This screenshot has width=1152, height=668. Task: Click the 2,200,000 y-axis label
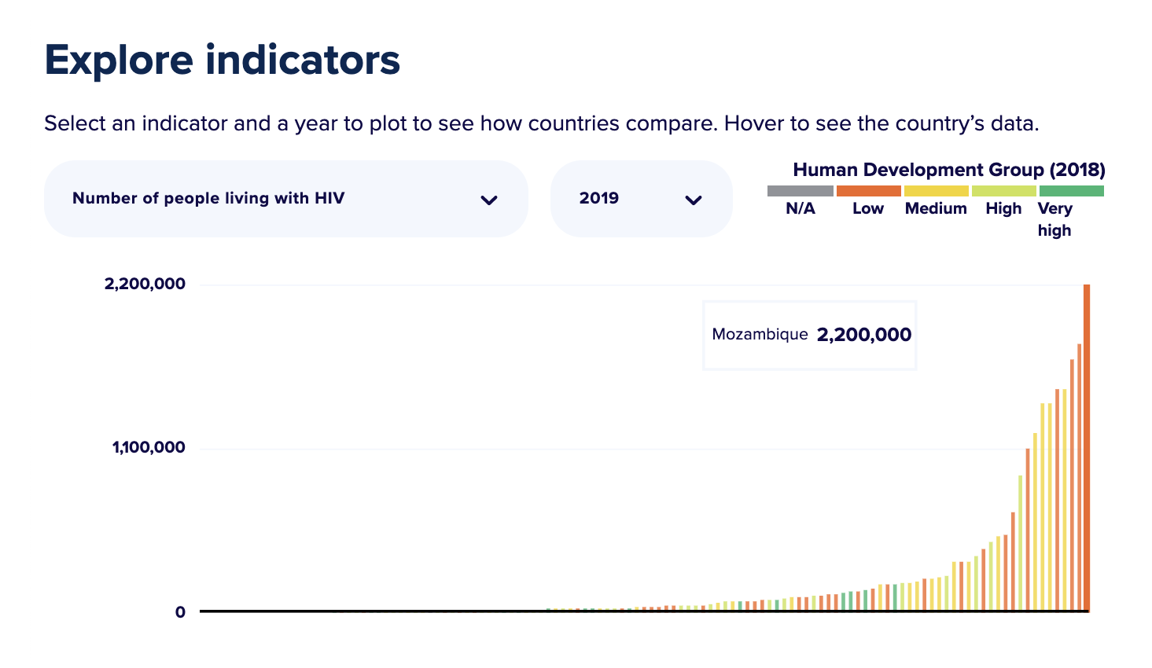click(145, 284)
